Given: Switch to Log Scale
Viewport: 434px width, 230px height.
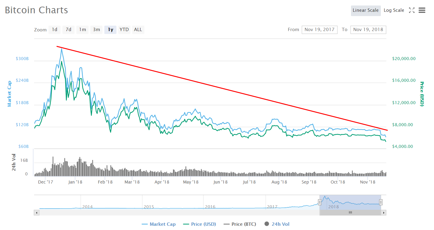Looking at the screenshot, I should coord(394,10).
